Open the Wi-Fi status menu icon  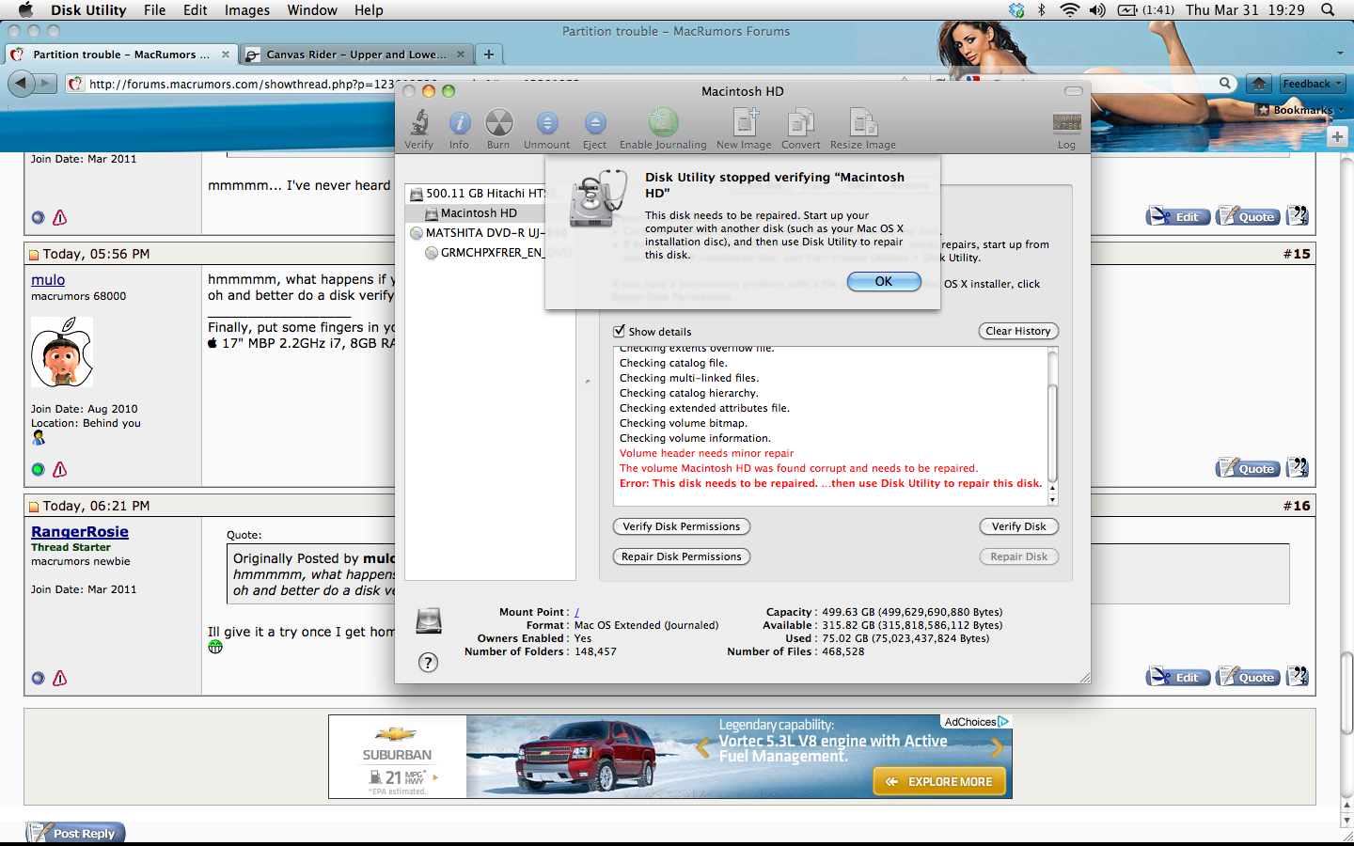click(1069, 9)
